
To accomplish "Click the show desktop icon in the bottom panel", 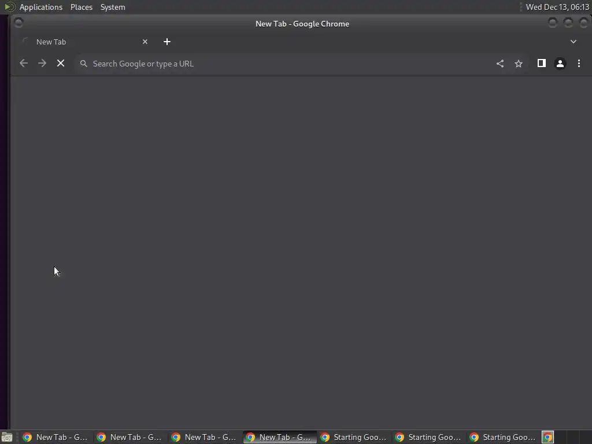I will click(x=7, y=437).
